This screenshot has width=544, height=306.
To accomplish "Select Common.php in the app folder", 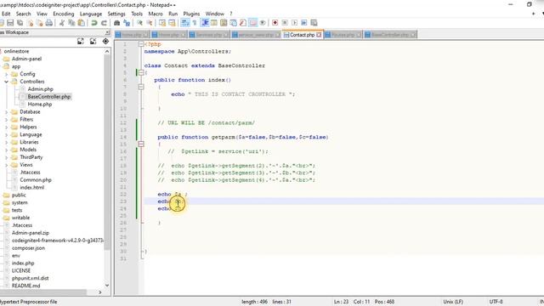I will 36,180.
